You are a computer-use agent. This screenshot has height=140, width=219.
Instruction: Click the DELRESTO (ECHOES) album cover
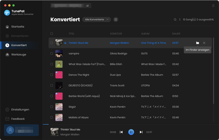(59, 86)
